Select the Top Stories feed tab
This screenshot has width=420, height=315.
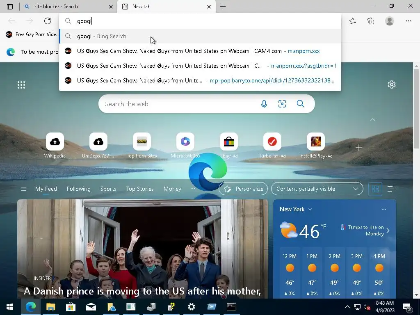click(140, 189)
